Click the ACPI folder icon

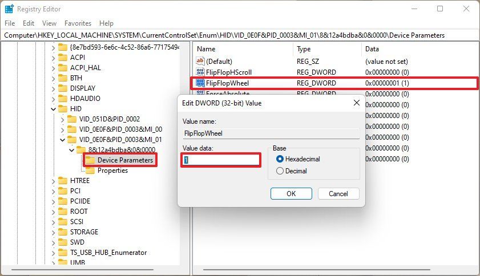click(63, 58)
